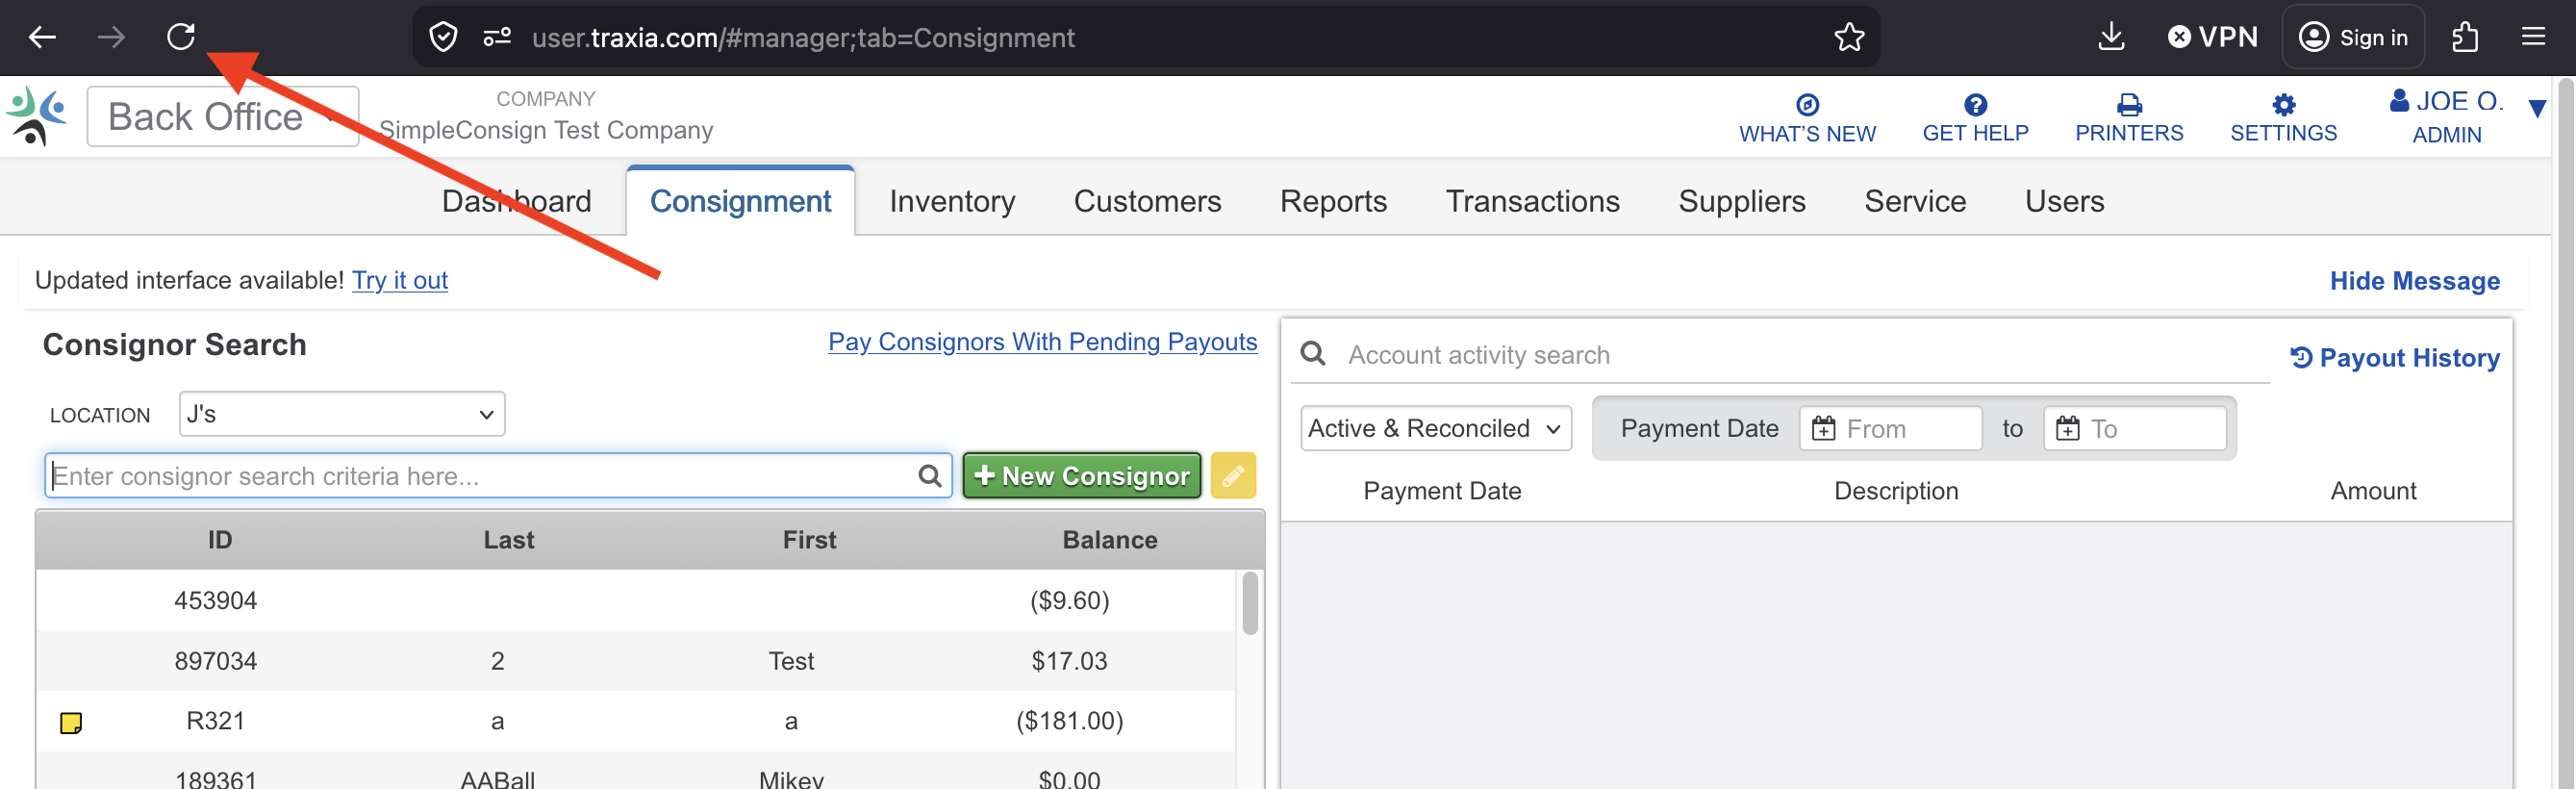Open the Printers icon
2576x789 pixels.
coord(2128,105)
